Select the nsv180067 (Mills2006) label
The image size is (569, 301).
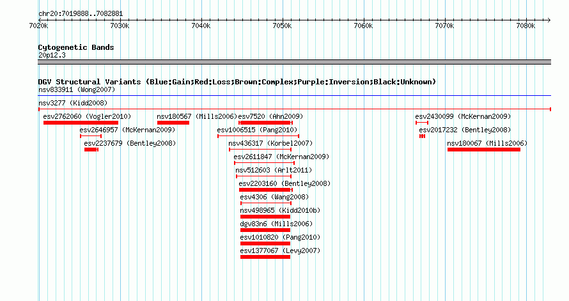[x=487, y=143]
